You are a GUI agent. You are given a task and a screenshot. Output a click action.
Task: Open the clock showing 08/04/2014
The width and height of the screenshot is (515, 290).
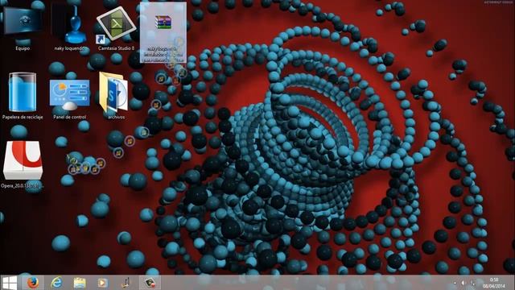click(x=494, y=283)
